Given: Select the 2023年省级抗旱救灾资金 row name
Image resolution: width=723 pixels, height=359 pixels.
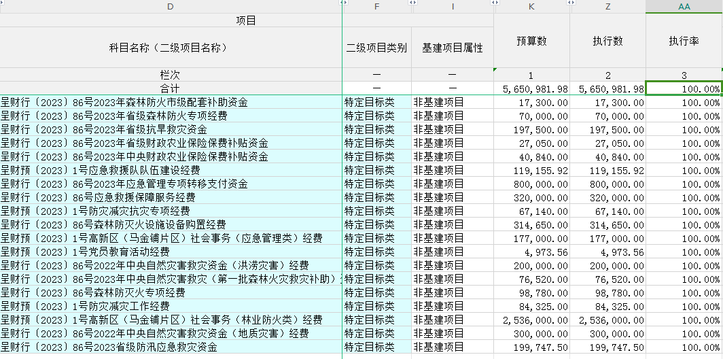Looking at the screenshot, I should [171, 130].
